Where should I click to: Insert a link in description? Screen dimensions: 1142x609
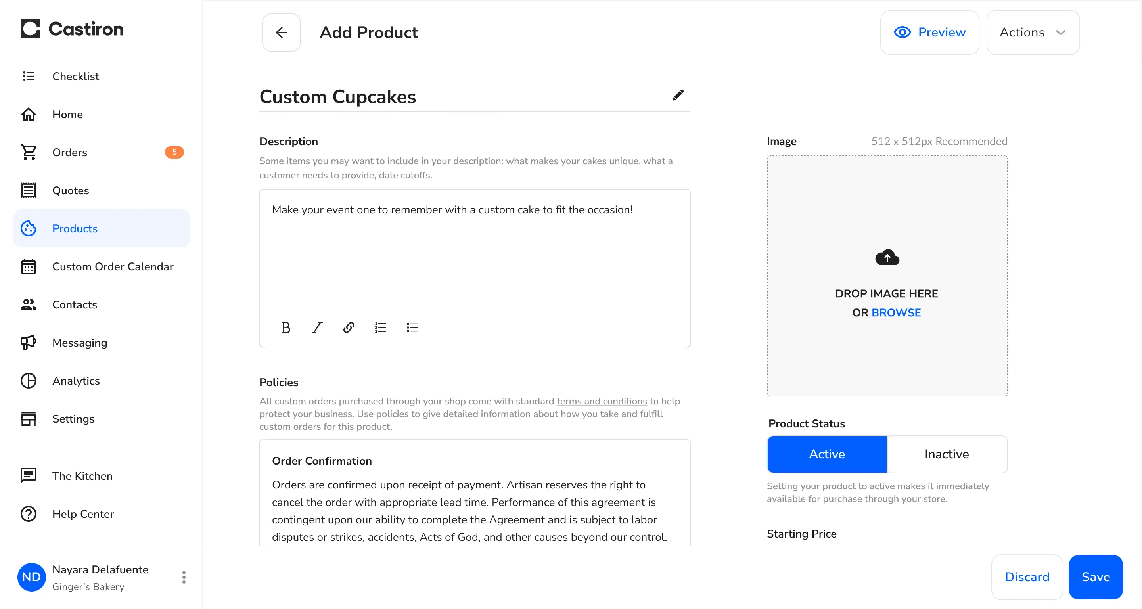point(349,327)
